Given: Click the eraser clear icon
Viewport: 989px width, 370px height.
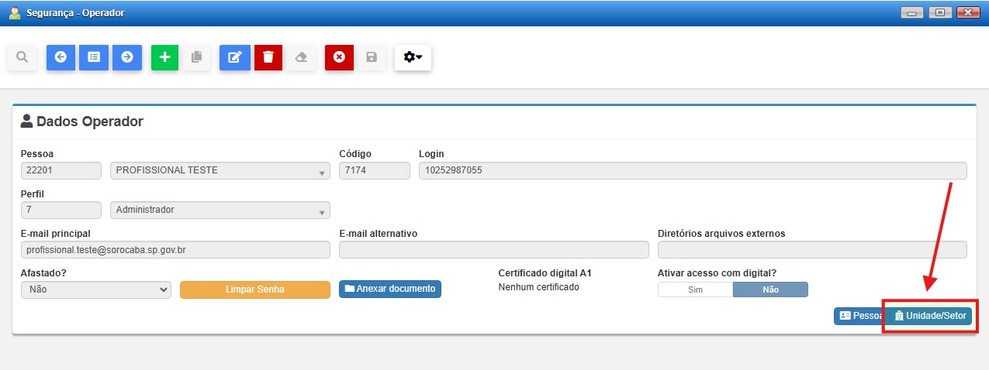Looking at the screenshot, I should pos(301,57).
